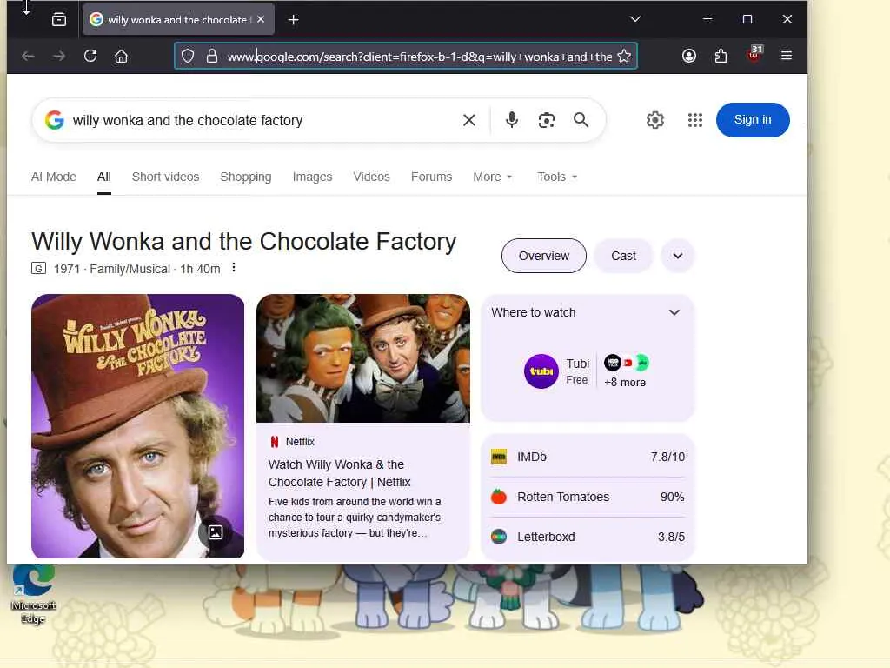The width and height of the screenshot is (890, 668).
Task: Open a new tab with plus button
Action: [x=293, y=20]
